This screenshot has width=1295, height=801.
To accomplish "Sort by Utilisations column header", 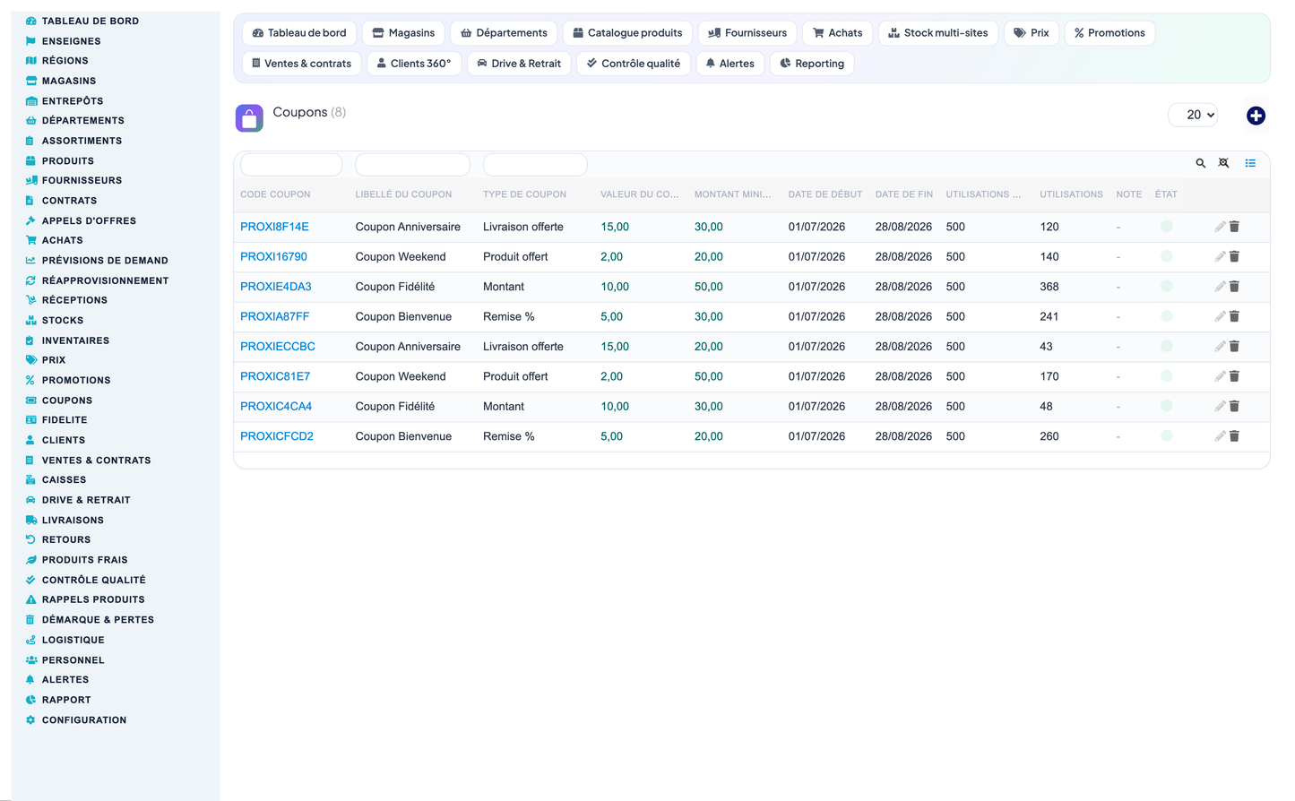I will pyautogui.click(x=1071, y=194).
